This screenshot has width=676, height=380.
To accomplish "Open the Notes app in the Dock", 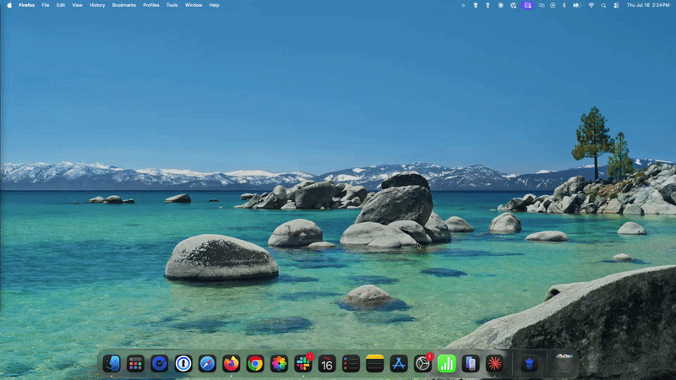I will coord(374,364).
